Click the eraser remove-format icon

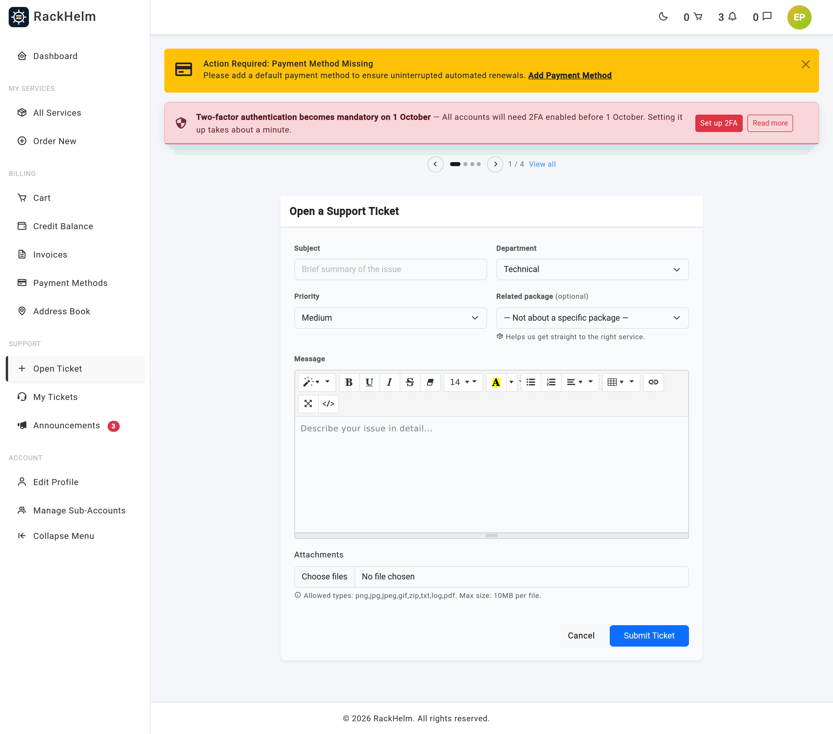(x=430, y=383)
